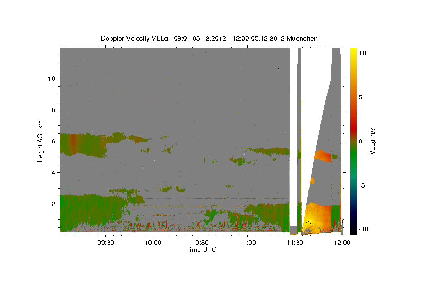Viewport: 424px width, 282px height.
Task: Click the '12:00' time tick label
Action: 342,243
